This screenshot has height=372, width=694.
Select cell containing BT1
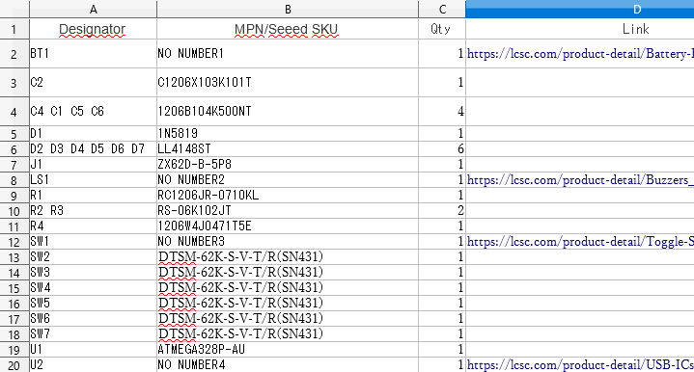[x=93, y=54]
